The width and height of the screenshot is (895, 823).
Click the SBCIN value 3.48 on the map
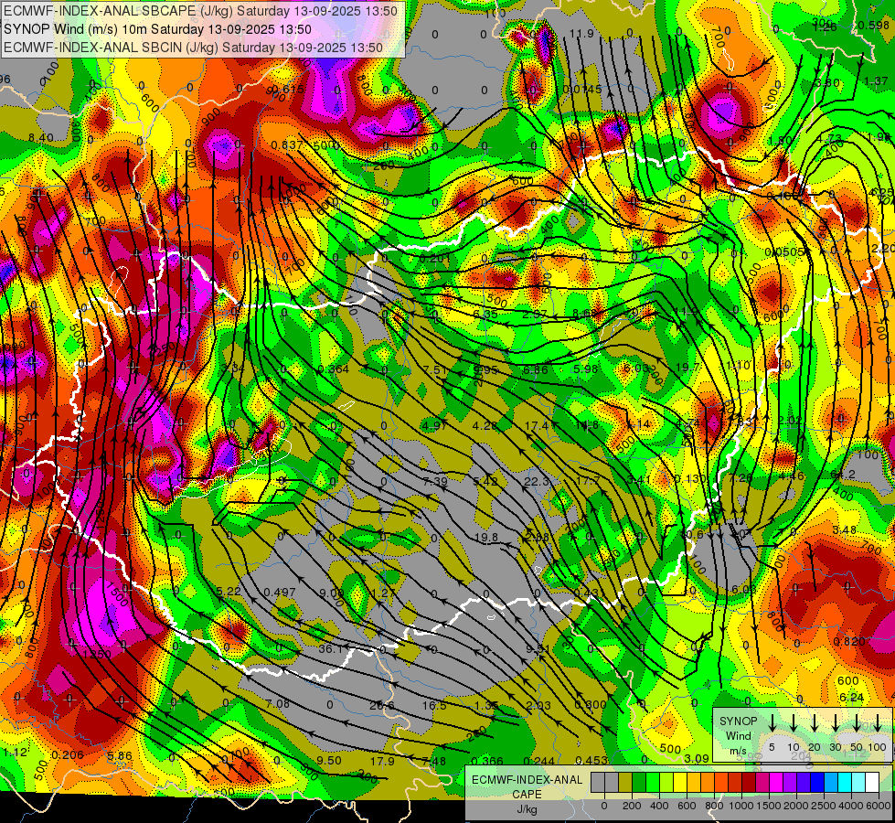coord(844,530)
